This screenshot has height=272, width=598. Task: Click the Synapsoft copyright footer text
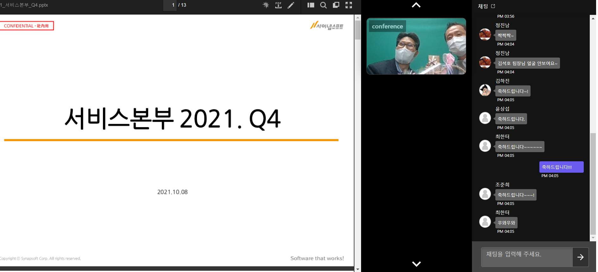(x=40, y=258)
